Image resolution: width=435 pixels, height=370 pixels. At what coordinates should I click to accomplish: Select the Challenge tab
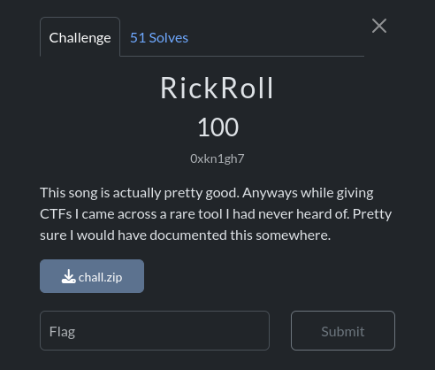click(x=80, y=37)
